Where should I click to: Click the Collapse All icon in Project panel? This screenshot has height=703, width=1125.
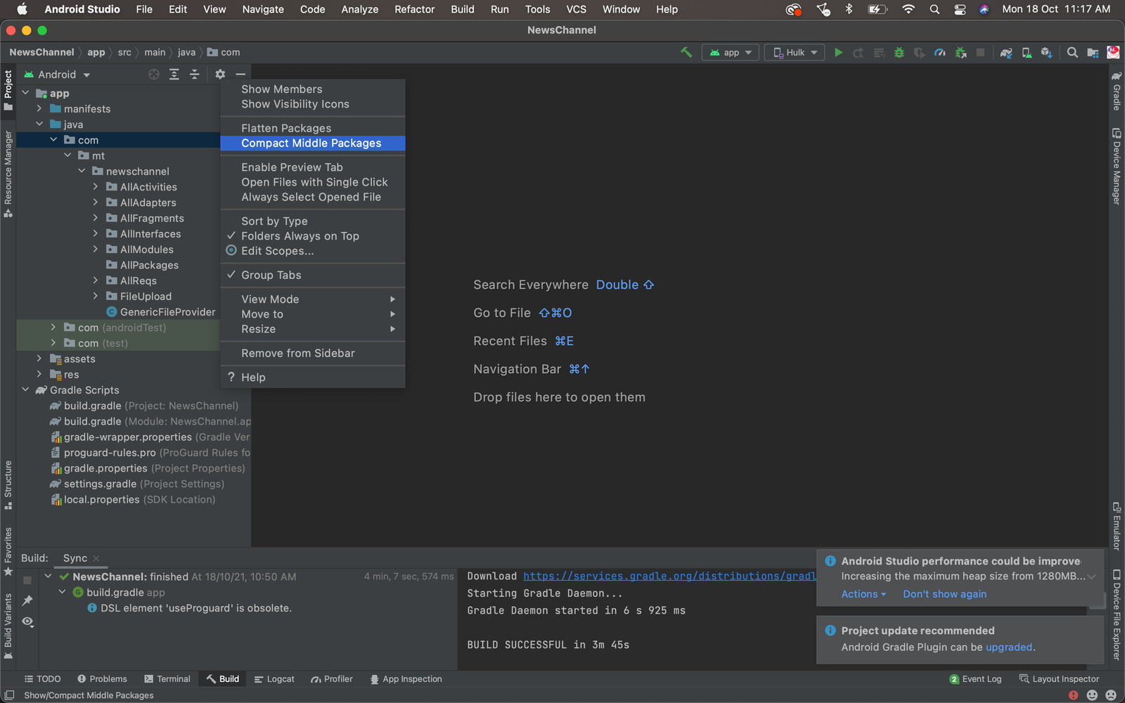coord(195,75)
